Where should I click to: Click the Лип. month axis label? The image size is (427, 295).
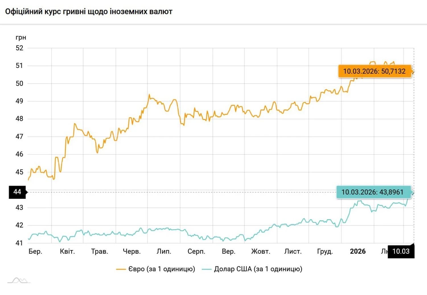[x=164, y=251]
